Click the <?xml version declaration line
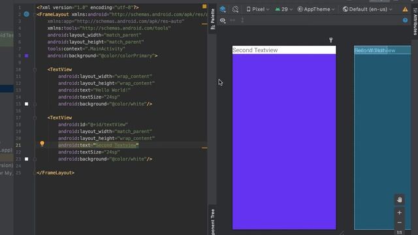The image size is (418, 235). [x=88, y=7]
